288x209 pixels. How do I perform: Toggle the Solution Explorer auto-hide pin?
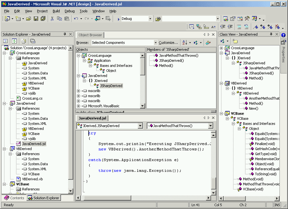click(x=65, y=34)
